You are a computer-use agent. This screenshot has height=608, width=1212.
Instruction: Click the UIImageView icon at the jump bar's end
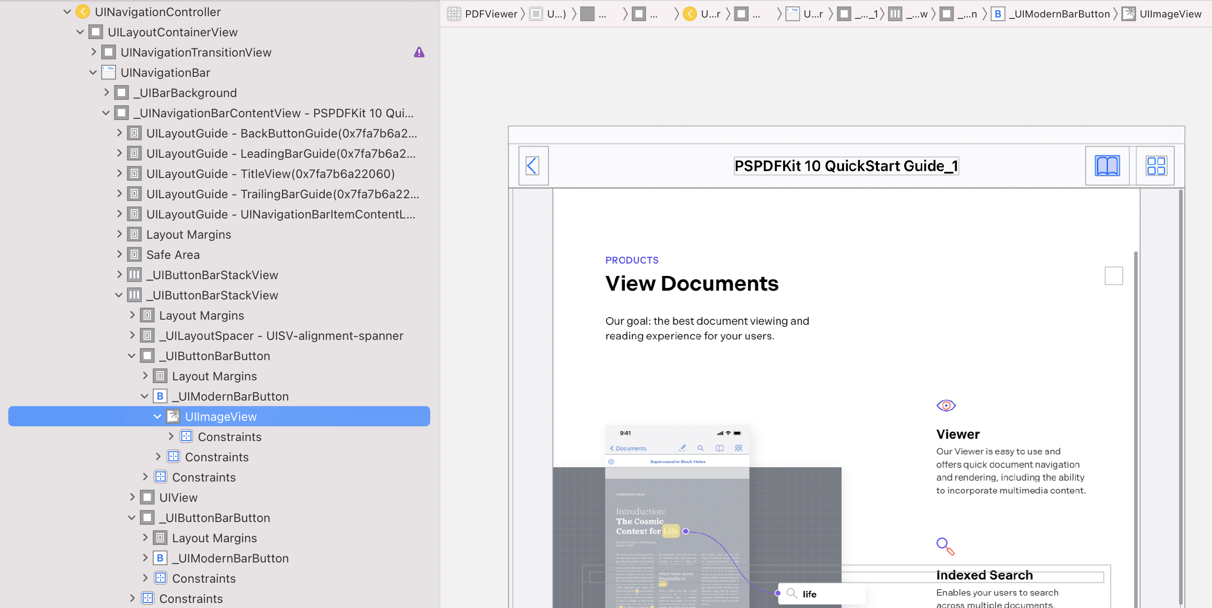tap(1128, 14)
